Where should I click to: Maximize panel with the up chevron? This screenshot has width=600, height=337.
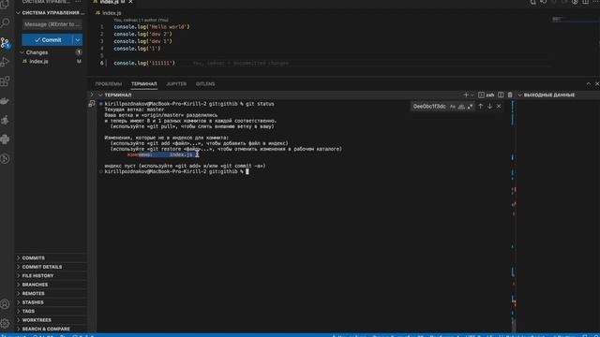pyautogui.click(x=589, y=83)
